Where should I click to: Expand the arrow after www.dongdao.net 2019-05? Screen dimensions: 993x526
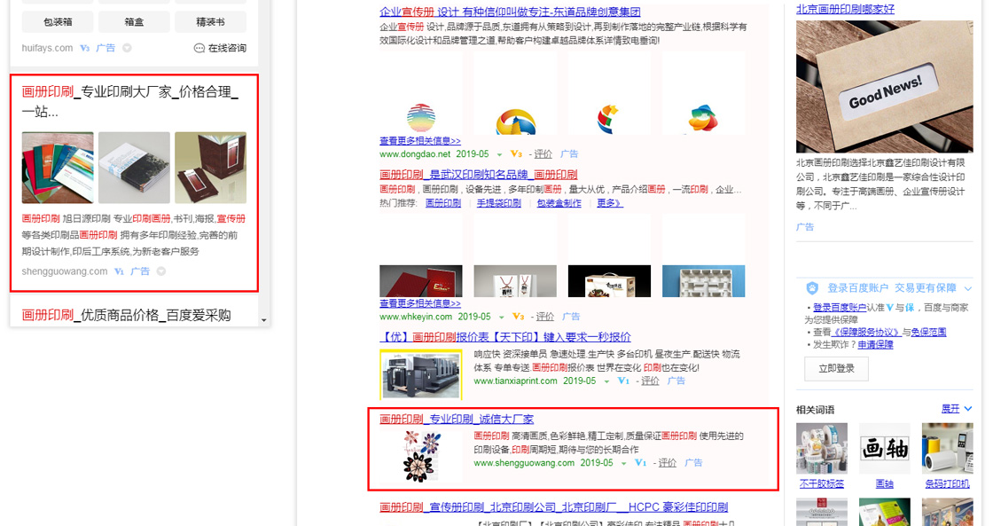(499, 154)
